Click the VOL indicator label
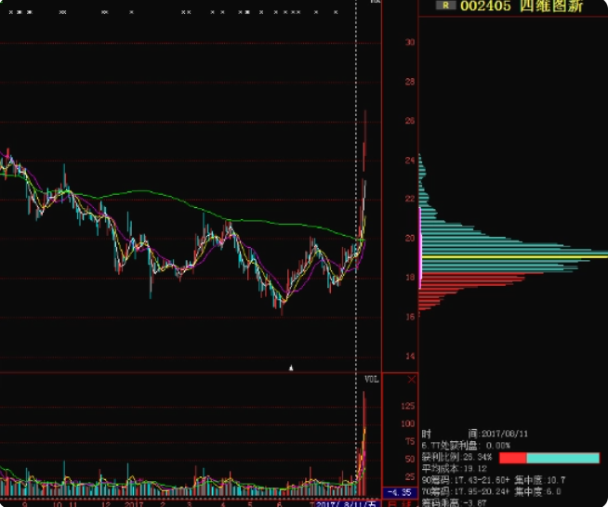Screen dimensions: 608x507 click(x=372, y=379)
